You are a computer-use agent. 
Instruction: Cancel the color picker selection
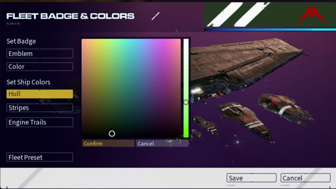pos(162,144)
